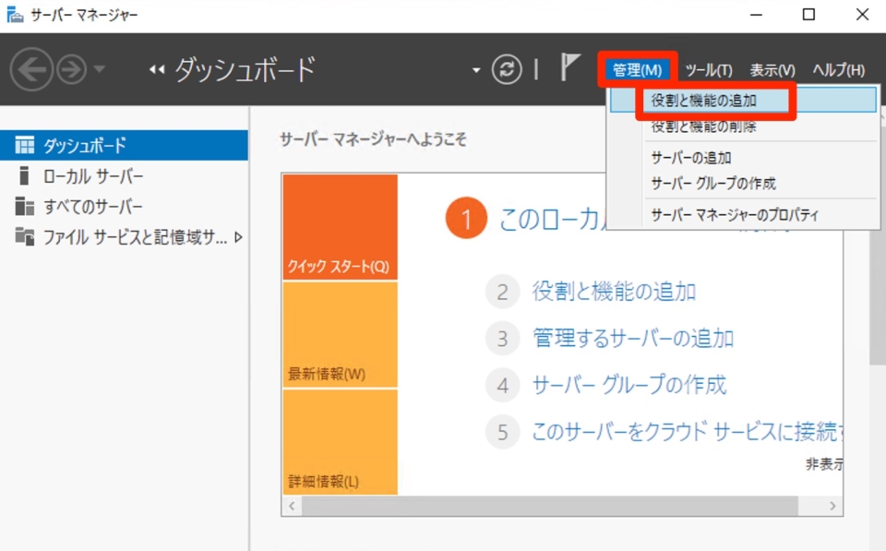This screenshot has width=886, height=551.
Task: Click the サーバー グループの作成 quick start link
Action: tap(629, 386)
